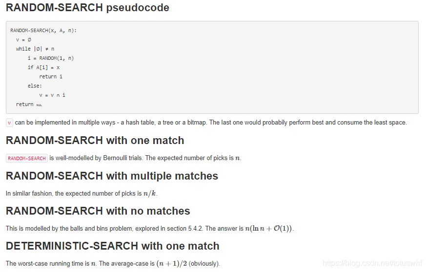Click the 'else:' code line
Viewport: 427px width, 272px height.
click(x=35, y=86)
